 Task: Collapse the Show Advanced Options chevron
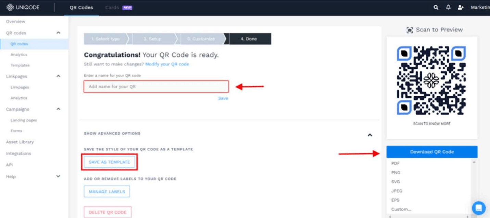coord(370,135)
